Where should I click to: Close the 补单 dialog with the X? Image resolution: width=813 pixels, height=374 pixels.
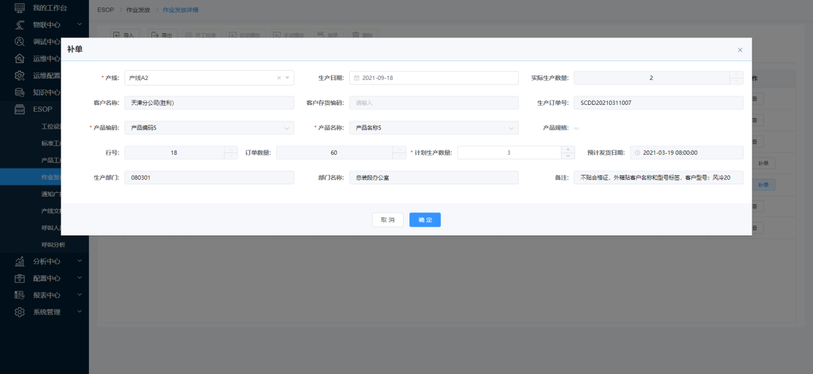coord(740,50)
